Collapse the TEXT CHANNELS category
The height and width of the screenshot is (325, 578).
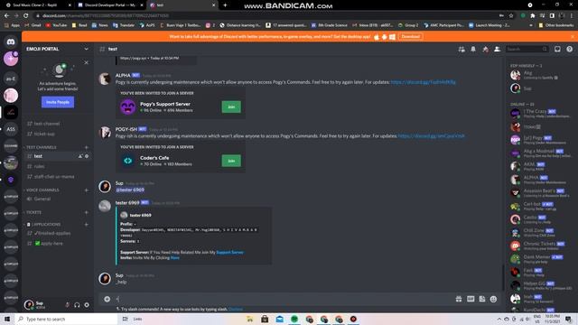pyautogui.click(x=41, y=147)
